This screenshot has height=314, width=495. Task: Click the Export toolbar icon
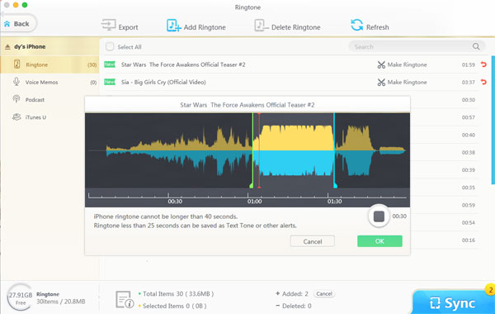tap(108, 25)
